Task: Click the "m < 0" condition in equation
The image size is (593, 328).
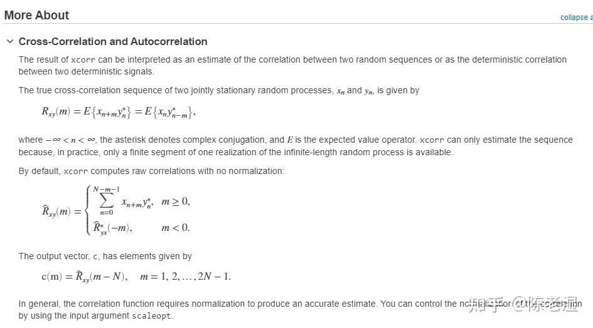Action: click(175, 227)
